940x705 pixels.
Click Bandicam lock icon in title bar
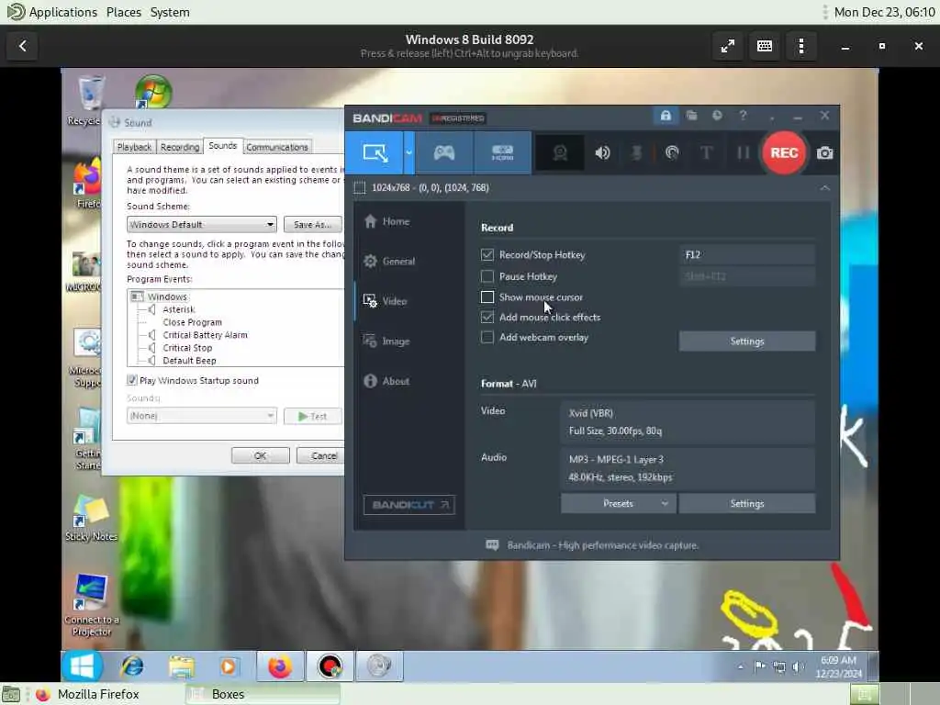pos(666,116)
